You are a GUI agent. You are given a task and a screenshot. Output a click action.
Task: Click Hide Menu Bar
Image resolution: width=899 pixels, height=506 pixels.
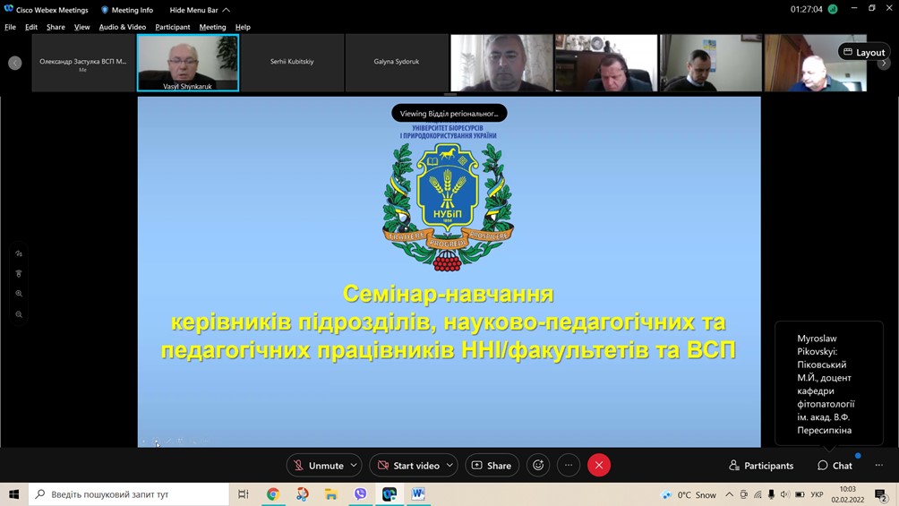pos(200,10)
